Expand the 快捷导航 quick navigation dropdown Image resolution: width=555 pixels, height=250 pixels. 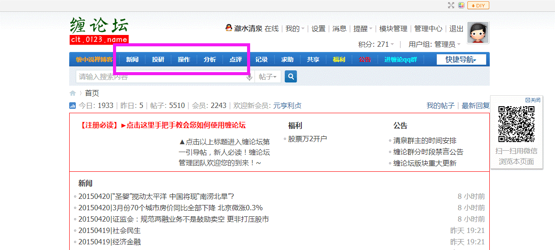click(461, 59)
